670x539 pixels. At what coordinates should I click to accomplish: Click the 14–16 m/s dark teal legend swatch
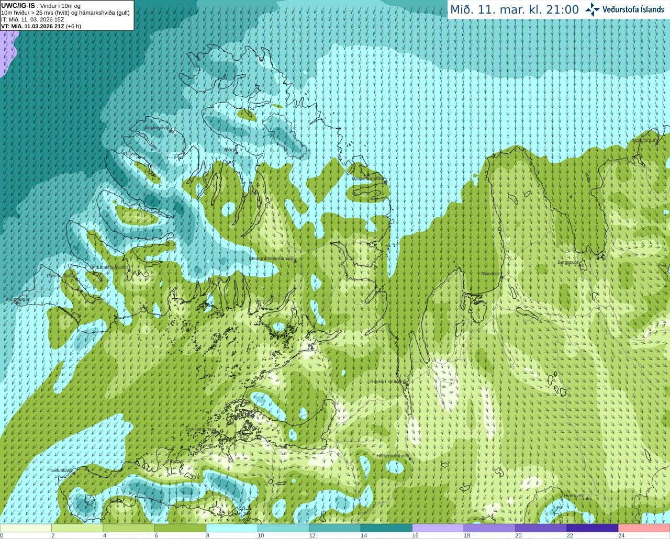point(387,527)
